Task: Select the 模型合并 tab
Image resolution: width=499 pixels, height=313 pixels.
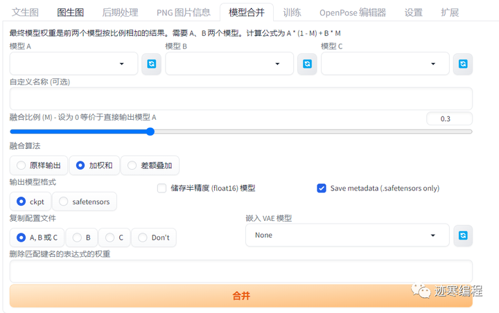Action: tap(247, 12)
